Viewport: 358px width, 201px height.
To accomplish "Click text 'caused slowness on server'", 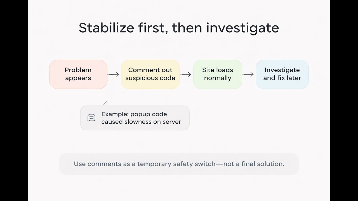I will point(141,122).
